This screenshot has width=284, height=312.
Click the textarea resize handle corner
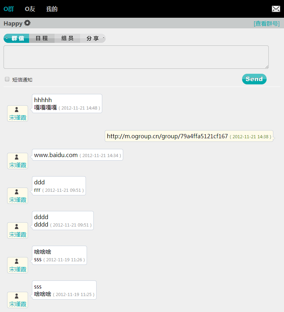click(x=267, y=67)
